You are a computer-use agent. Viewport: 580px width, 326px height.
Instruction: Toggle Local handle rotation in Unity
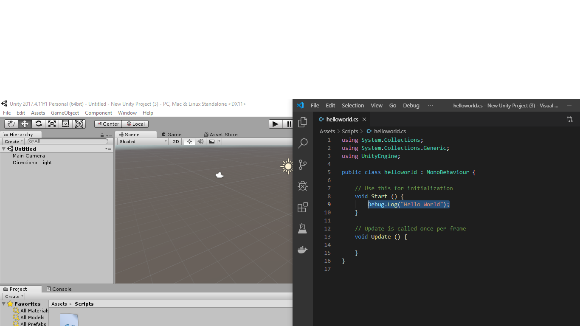pyautogui.click(x=135, y=124)
